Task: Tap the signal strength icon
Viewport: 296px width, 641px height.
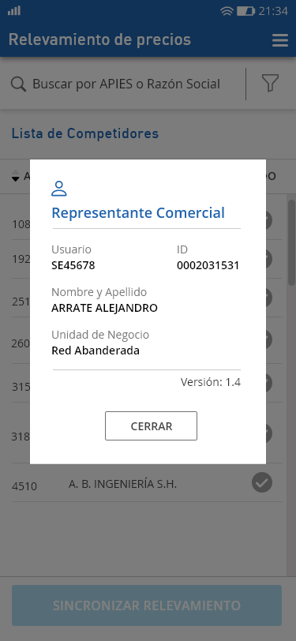Action: pyautogui.click(x=14, y=10)
